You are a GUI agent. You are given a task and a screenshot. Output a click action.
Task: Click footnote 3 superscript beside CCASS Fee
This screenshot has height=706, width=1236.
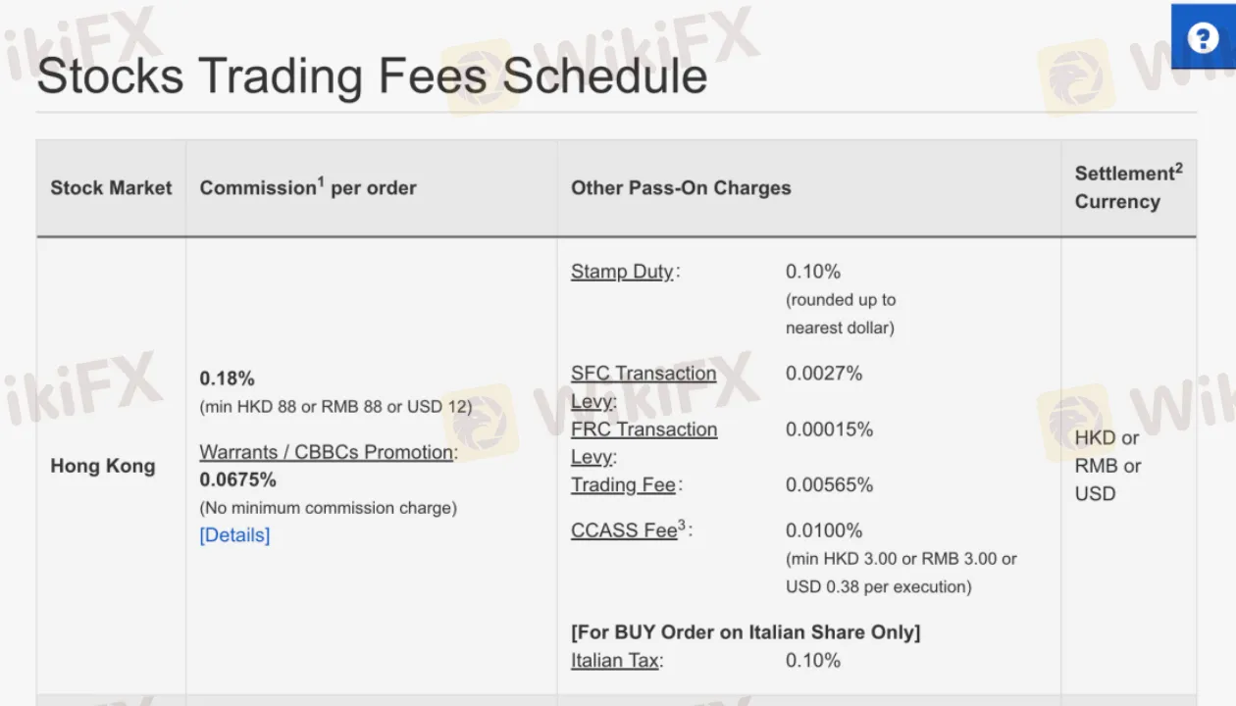coord(682,526)
